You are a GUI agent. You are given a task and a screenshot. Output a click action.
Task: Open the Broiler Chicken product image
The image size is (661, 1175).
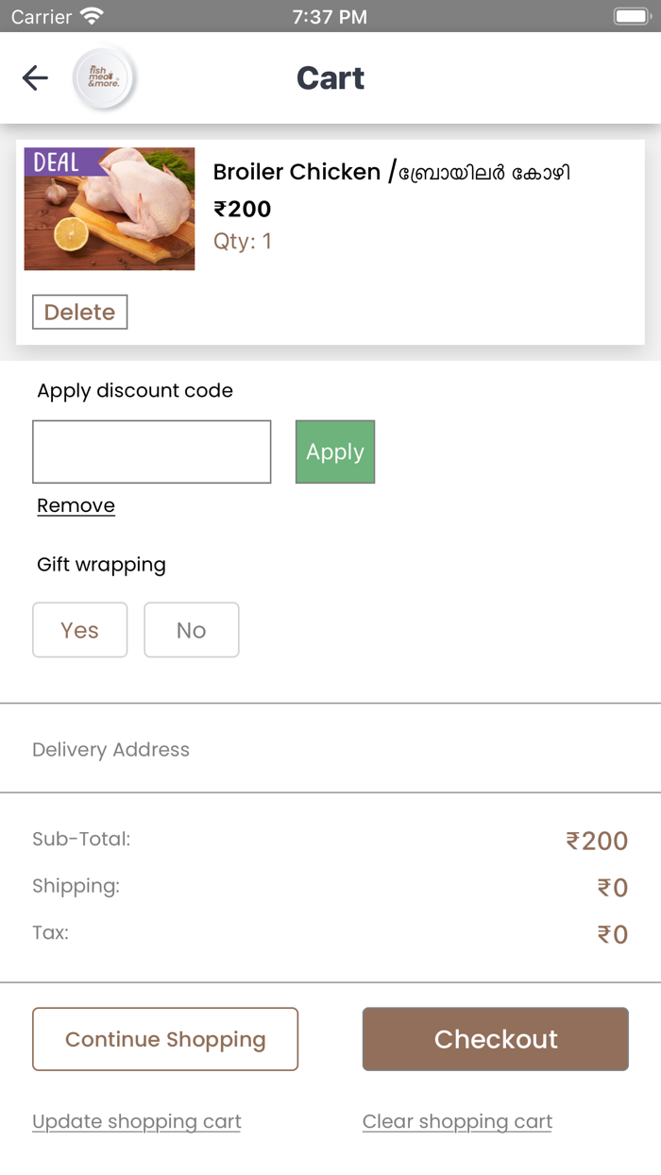(x=110, y=209)
